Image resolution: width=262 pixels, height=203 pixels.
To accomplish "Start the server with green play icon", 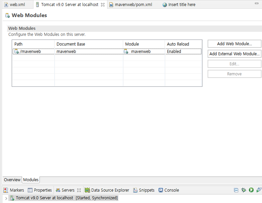I will (x=251, y=190).
